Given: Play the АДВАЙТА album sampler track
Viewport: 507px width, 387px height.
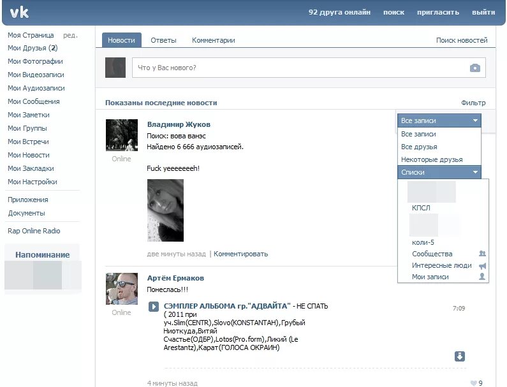Looking at the screenshot, I should (154, 306).
